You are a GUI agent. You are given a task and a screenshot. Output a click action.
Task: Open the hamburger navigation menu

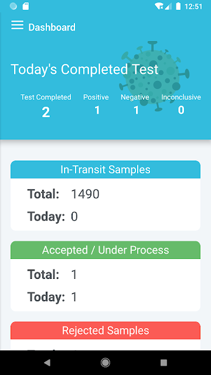point(17,25)
